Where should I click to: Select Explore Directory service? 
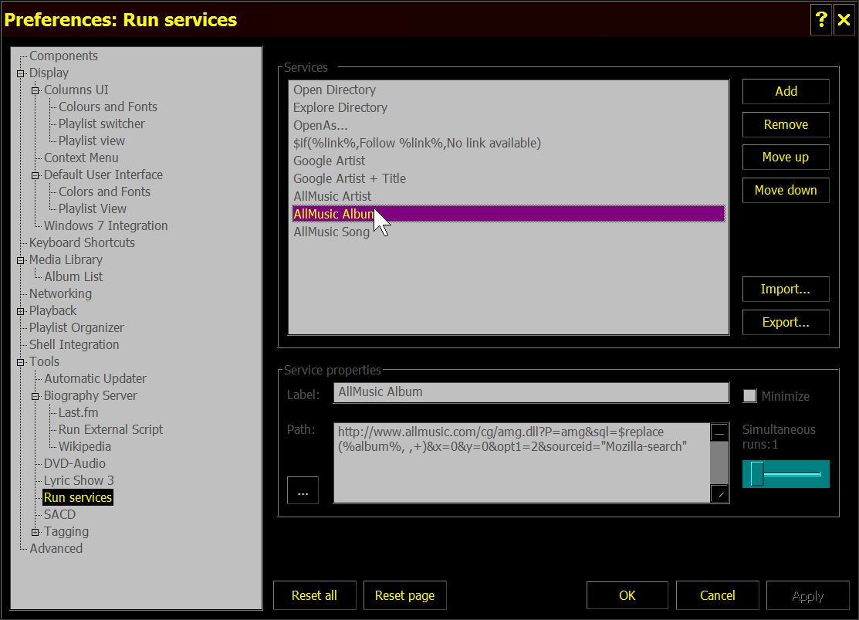coord(509,107)
